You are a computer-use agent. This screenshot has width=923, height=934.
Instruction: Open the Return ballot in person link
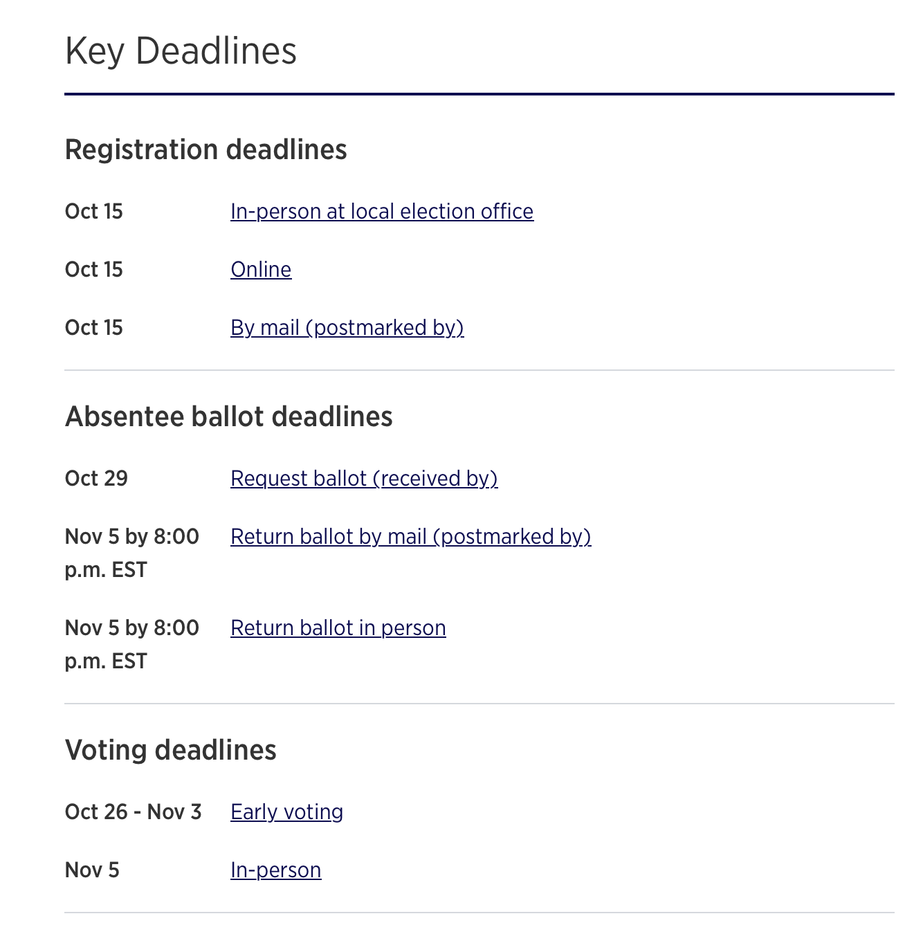point(338,628)
